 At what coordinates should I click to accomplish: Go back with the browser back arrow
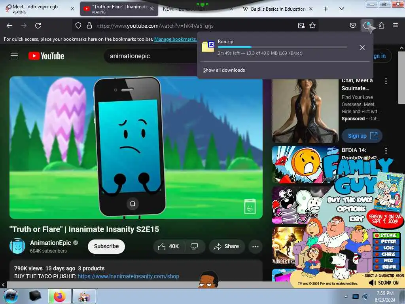click(9, 26)
